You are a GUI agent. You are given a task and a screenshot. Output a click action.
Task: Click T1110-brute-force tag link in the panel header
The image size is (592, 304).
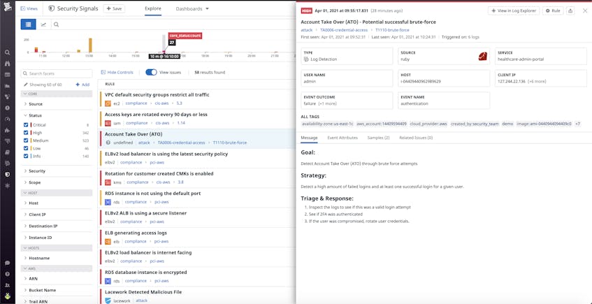392,30
